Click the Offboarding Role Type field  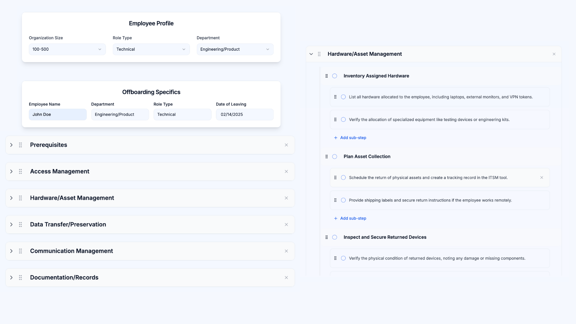tap(182, 115)
